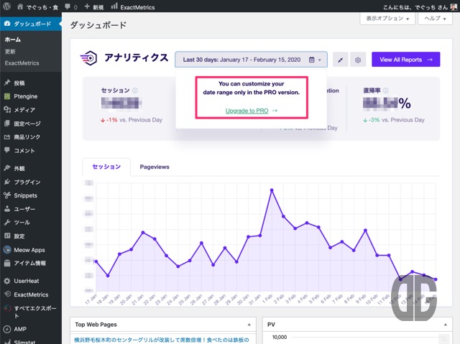Open the ヘルプ dropdown
460x344 pixels.
[435, 19]
